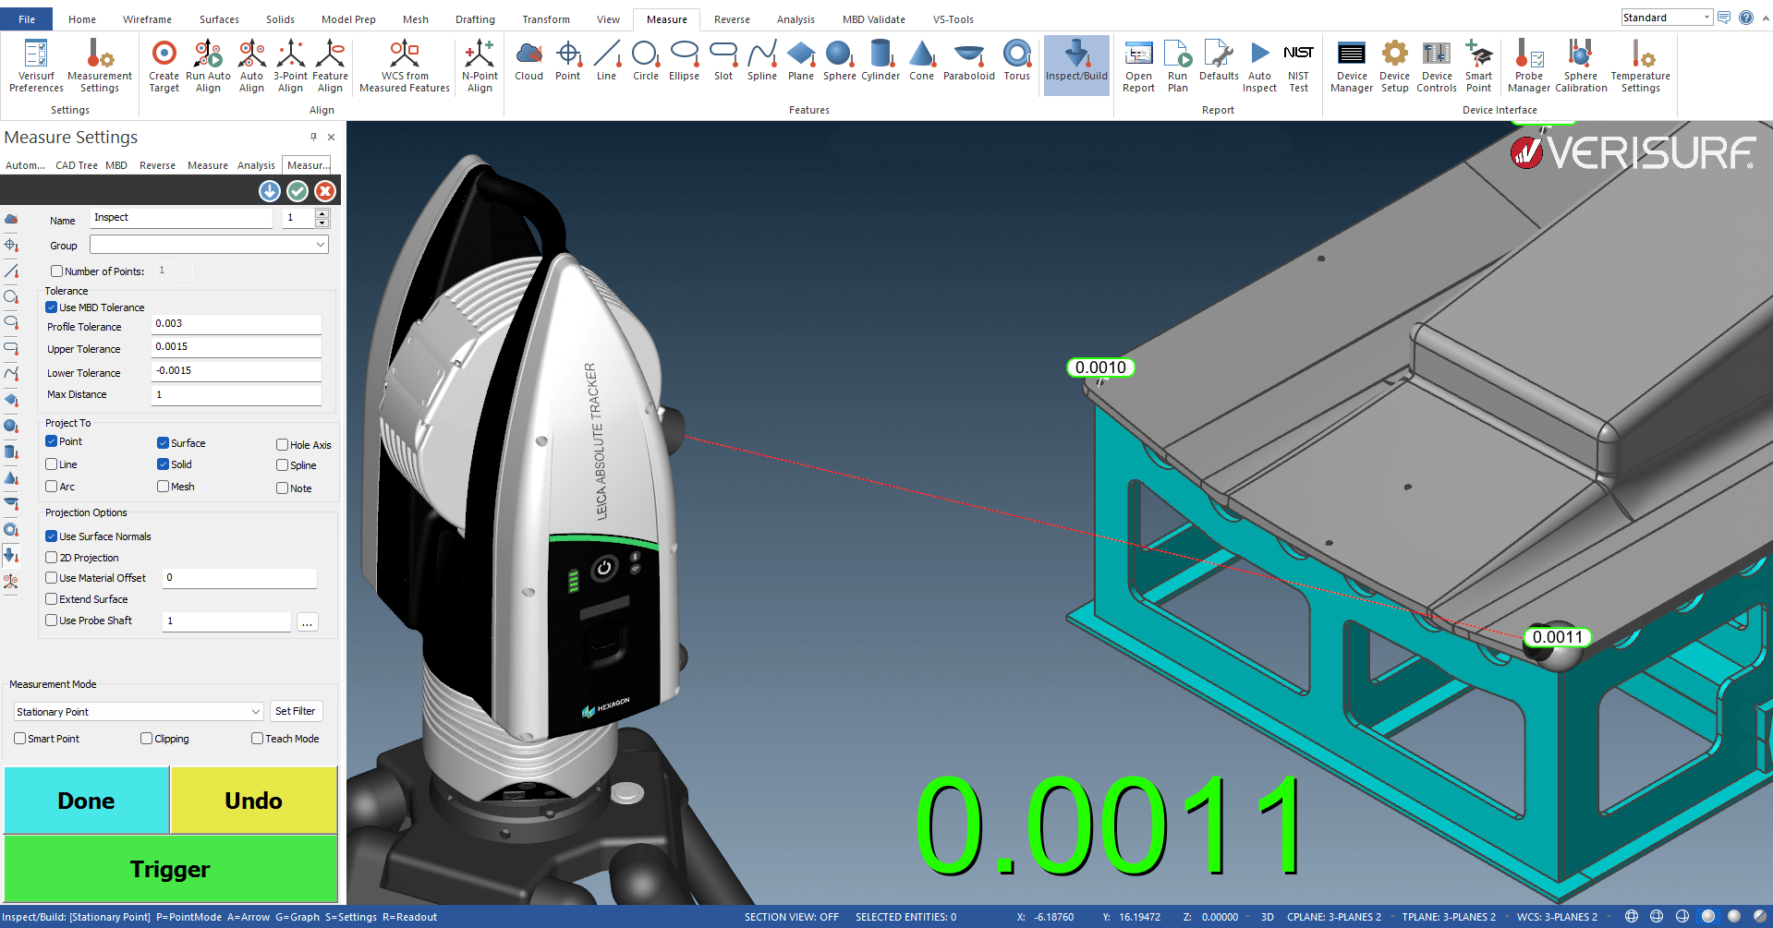Open Standard toolbar-style dropdown
This screenshot has width=1773, height=928.
click(x=1667, y=18)
